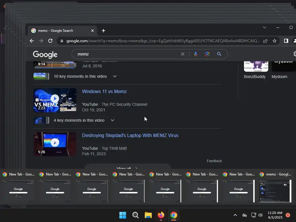
Task: Open Destroying Stepdad's Laptop With MEMZ Virus
Action: click(x=130, y=136)
